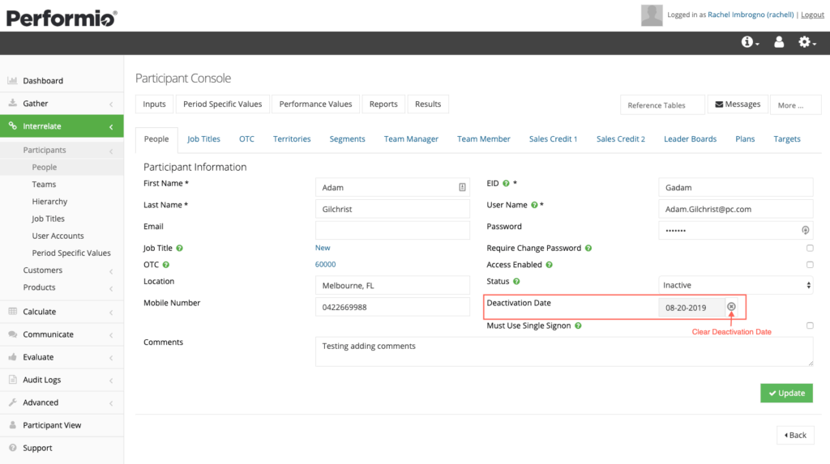This screenshot has height=464, width=830.
Task: Expand the Calculate section chevron
Action: click(x=111, y=312)
